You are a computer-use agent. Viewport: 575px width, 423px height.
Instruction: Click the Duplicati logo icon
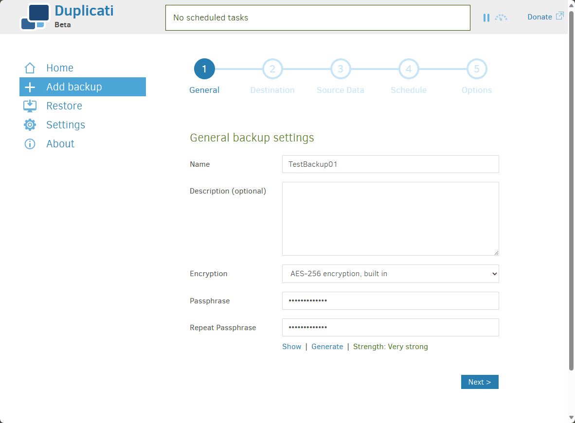[35, 17]
